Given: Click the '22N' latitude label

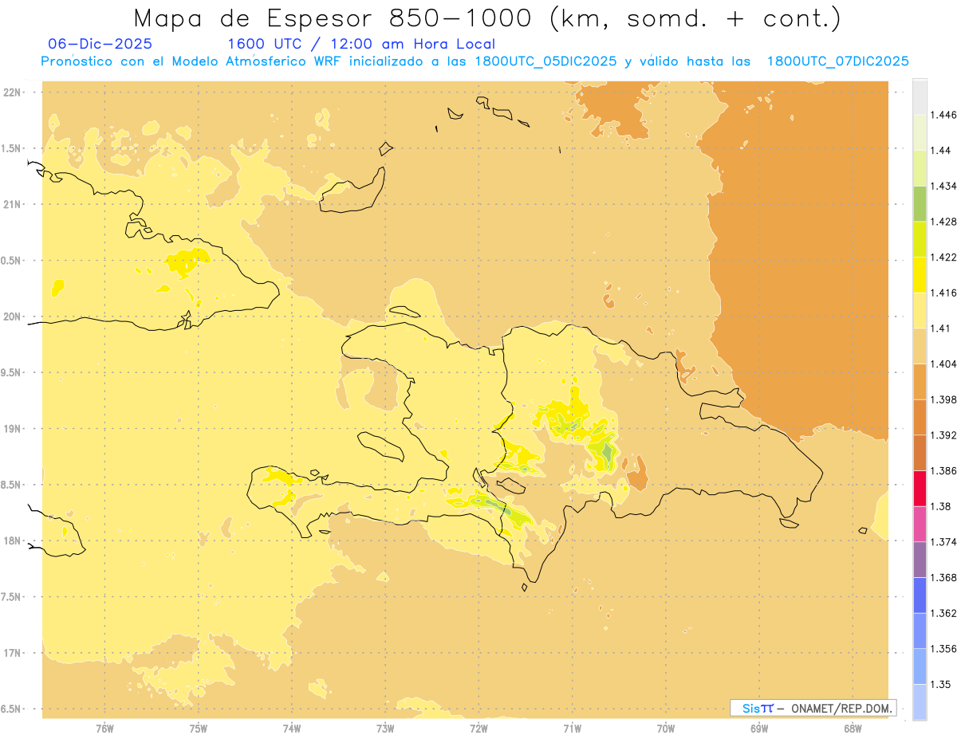Looking at the screenshot, I should click(x=14, y=92).
